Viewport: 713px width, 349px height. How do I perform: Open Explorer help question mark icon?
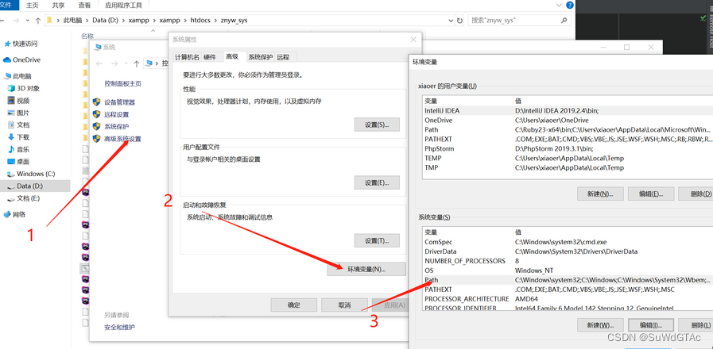tap(570, 5)
